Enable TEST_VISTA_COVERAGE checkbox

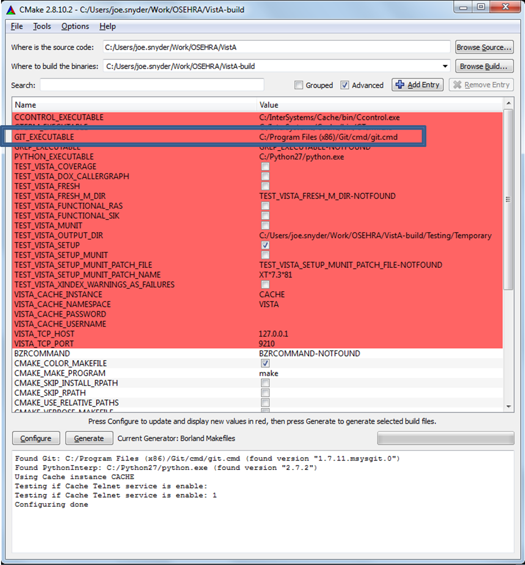tap(265, 167)
